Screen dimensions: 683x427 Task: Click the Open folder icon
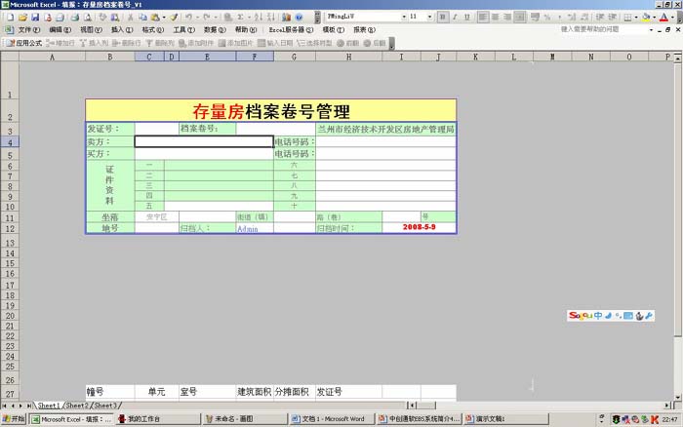(22, 18)
